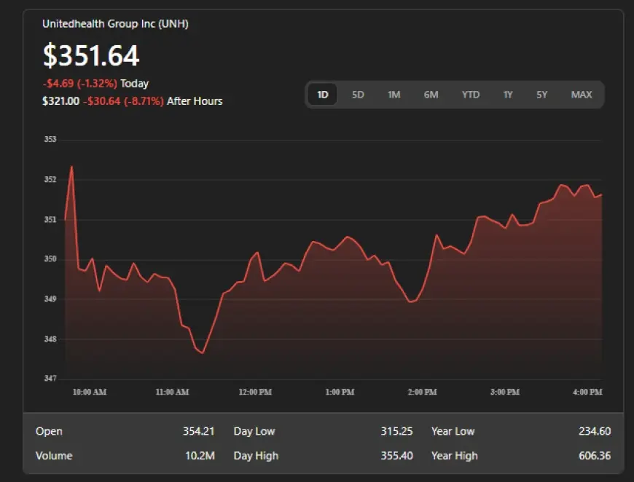This screenshot has height=482, width=634.
Task: Switch to the 1Y chart
Action: (x=508, y=95)
